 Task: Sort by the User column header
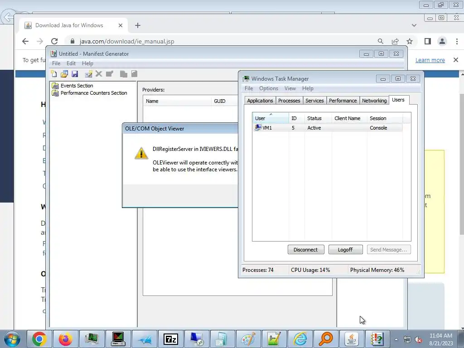pyautogui.click(x=271, y=118)
